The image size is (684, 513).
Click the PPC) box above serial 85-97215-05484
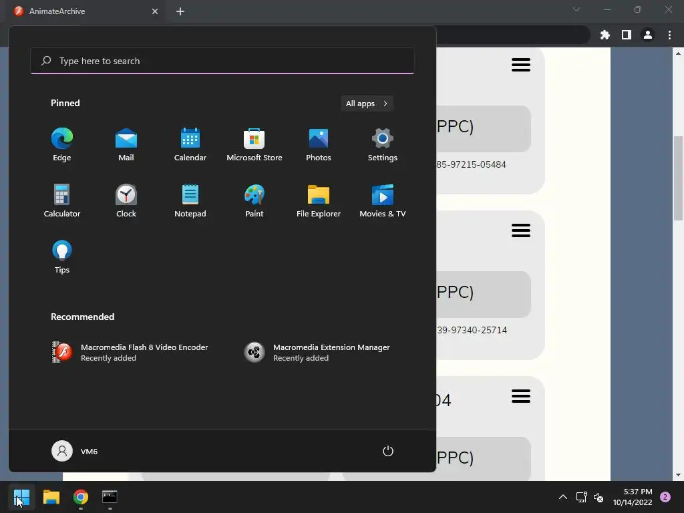coord(484,129)
